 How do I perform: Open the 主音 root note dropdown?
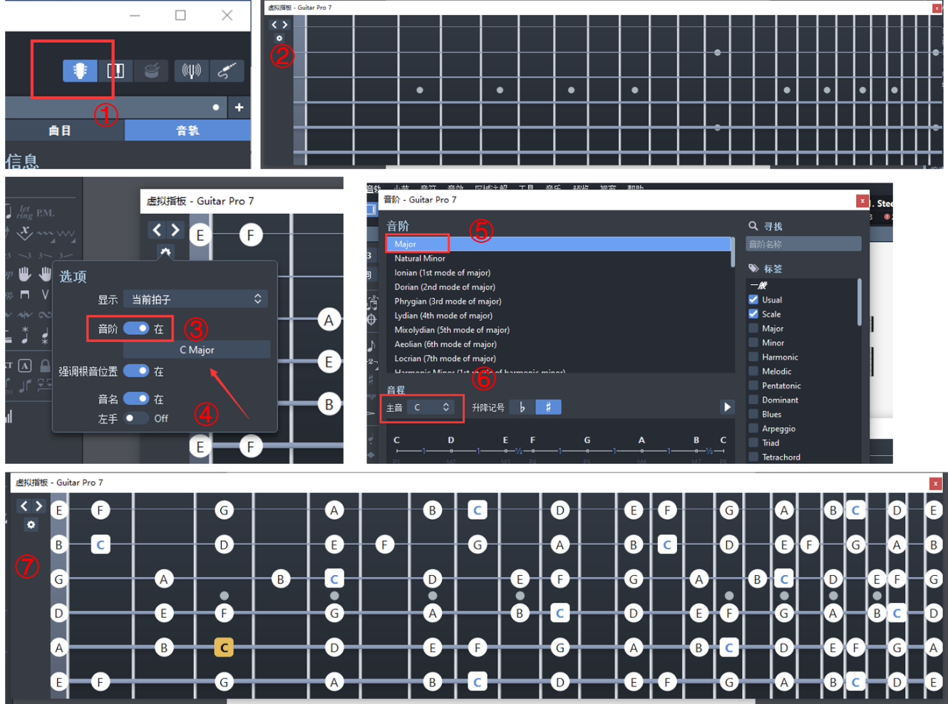[x=432, y=408]
